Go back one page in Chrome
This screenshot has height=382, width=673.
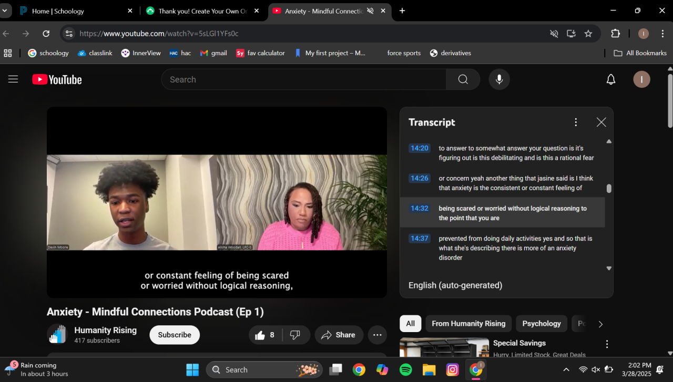coord(6,34)
